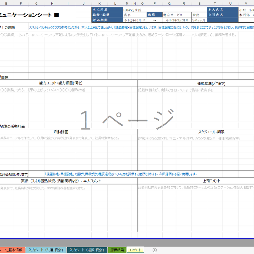Click sample text 社長特別賞を受賞した

[x=43, y=188]
